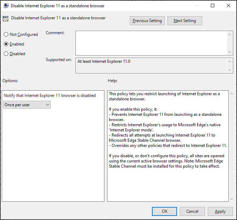The image size is (237, 220).
Task: Go to Previous Setting
Action: point(147,21)
